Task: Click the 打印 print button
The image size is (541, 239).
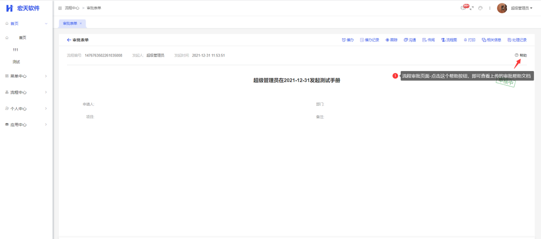Action: point(469,40)
